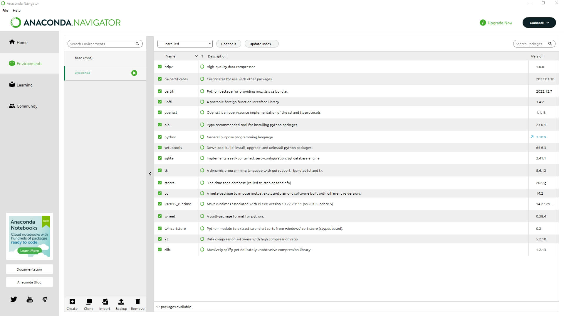Open the Installed package filter dropdown
Viewport: 564px width, 316px height.
185,44
